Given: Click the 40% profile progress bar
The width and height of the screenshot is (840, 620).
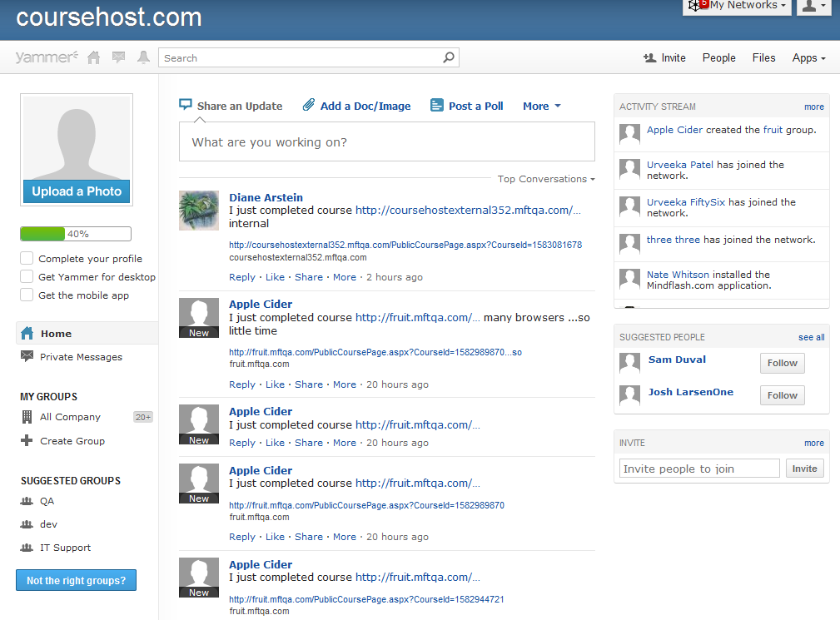Looking at the screenshot, I should pos(76,234).
